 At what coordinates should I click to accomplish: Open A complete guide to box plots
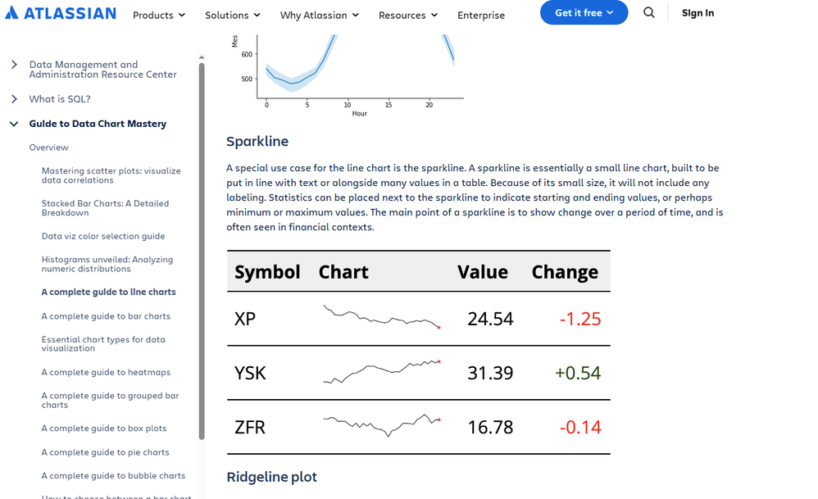point(104,428)
